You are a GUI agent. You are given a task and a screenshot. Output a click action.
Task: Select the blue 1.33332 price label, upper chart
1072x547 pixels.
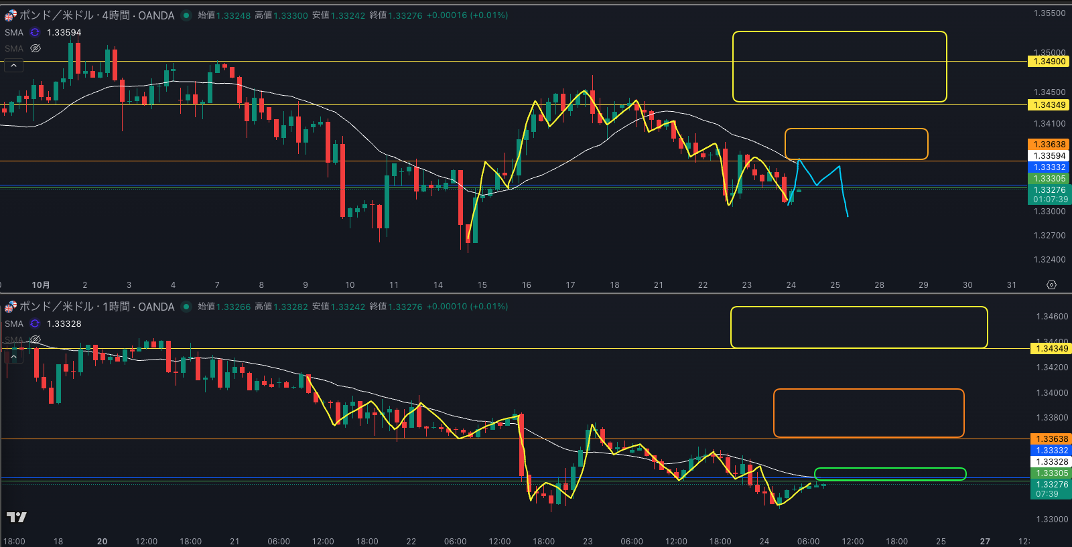tap(1049, 167)
